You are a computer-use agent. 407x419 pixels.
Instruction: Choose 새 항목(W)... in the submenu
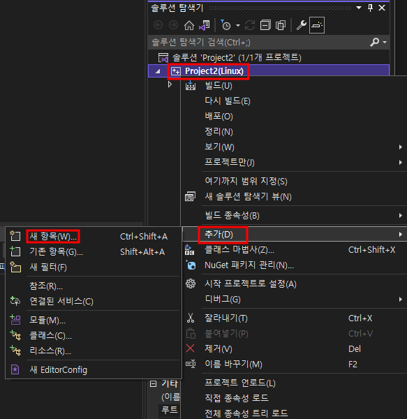pyautogui.click(x=94, y=237)
